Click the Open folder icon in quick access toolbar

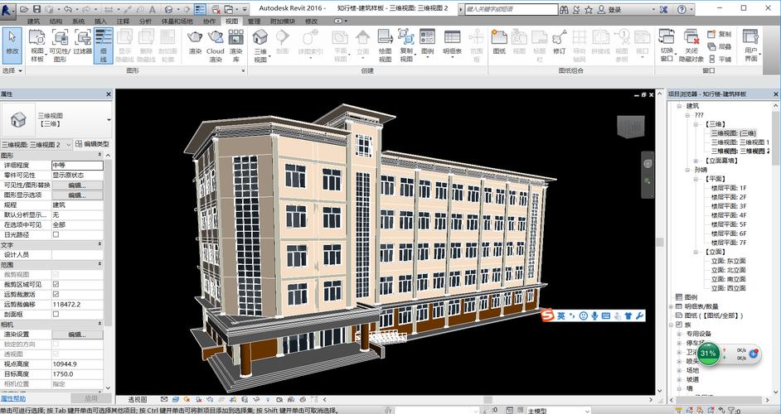pos(25,9)
